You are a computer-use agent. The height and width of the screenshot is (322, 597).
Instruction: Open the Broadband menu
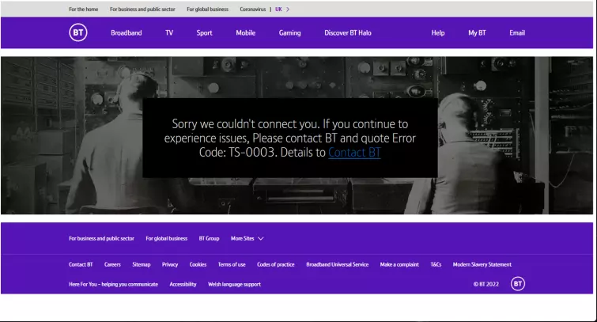[x=127, y=32]
